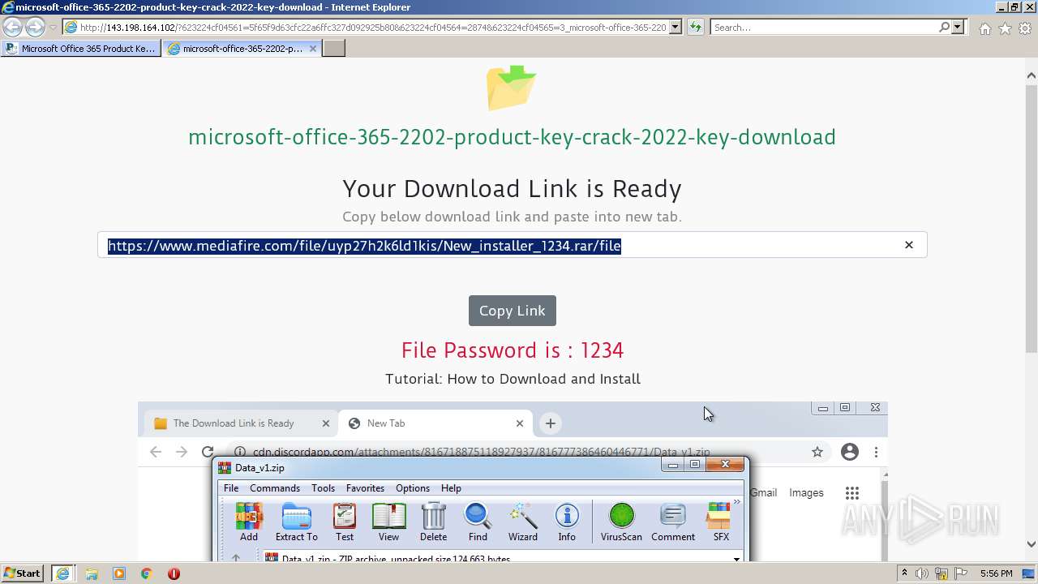Go forward with IE forward arrow
The height and width of the screenshot is (584, 1038).
[x=35, y=27]
